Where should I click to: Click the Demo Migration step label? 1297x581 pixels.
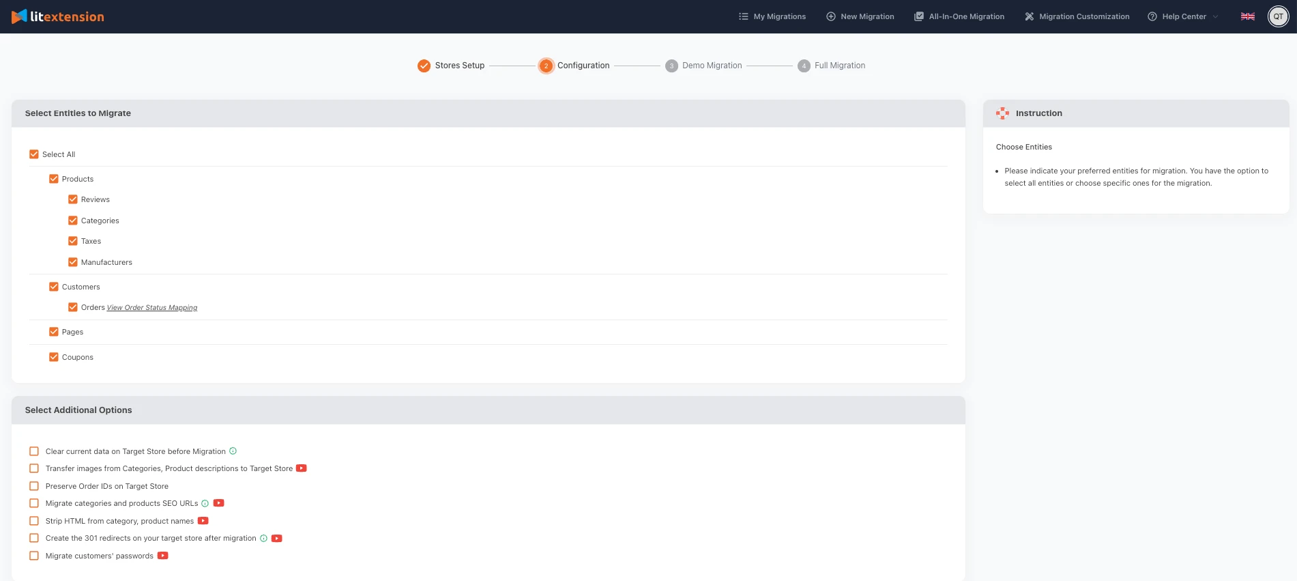click(712, 66)
